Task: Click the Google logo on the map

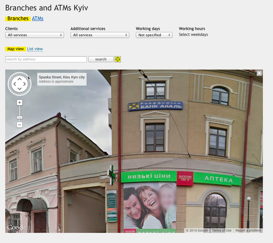Action: (x=17, y=228)
